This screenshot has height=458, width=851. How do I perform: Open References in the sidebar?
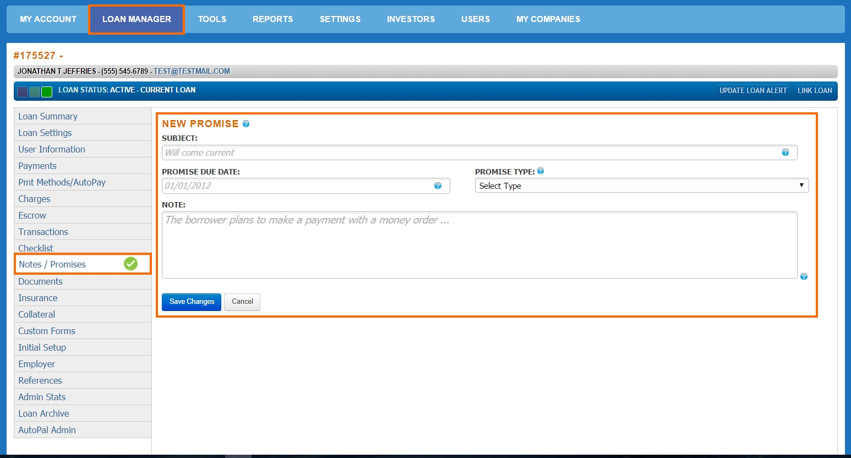coord(83,380)
